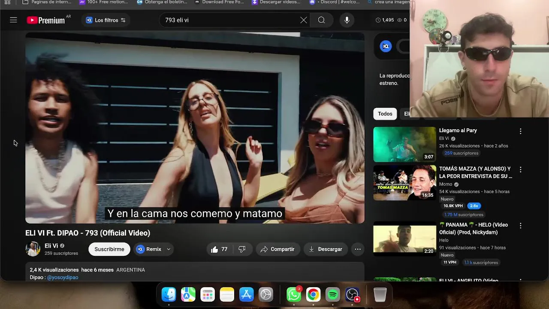Open Google Chrome from the dock
This screenshot has height=309, width=549.
pos(313,294)
